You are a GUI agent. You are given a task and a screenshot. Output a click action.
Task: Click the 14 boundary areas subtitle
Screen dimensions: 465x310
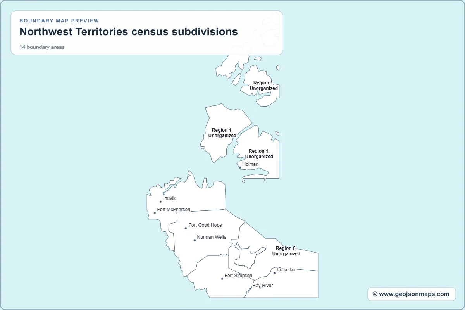point(42,47)
